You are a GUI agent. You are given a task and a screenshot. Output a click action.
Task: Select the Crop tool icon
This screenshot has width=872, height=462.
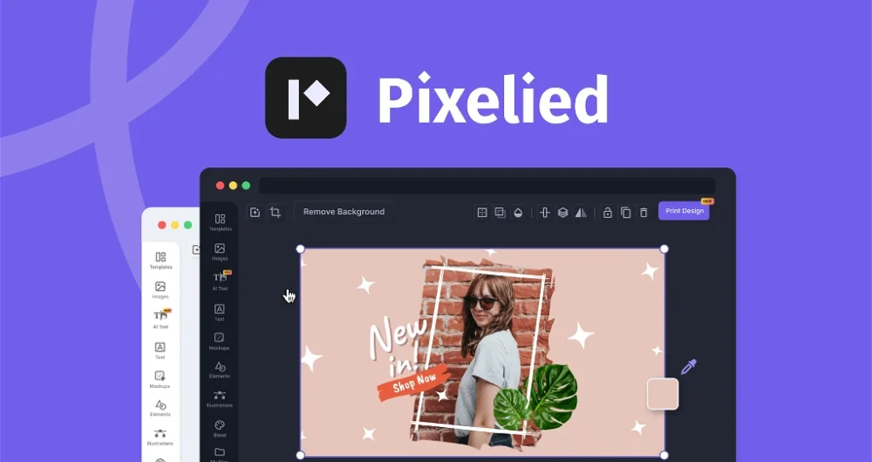pyautogui.click(x=275, y=212)
